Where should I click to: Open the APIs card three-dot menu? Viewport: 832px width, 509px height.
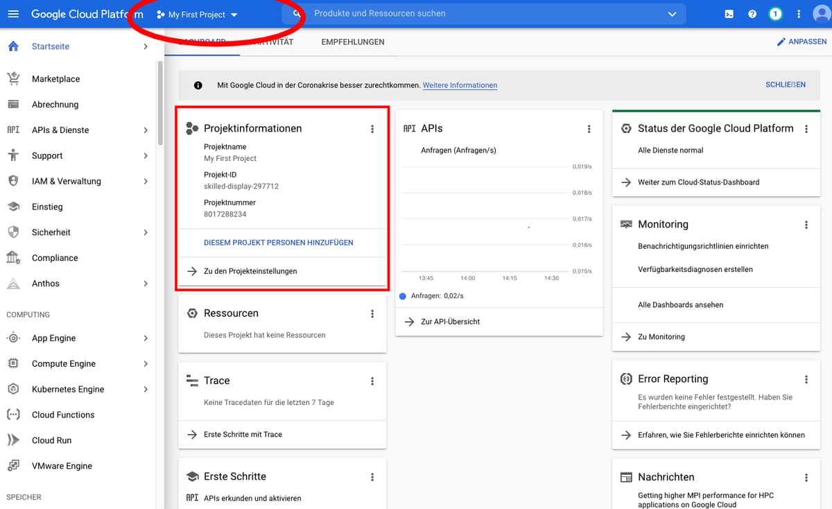[x=589, y=128]
